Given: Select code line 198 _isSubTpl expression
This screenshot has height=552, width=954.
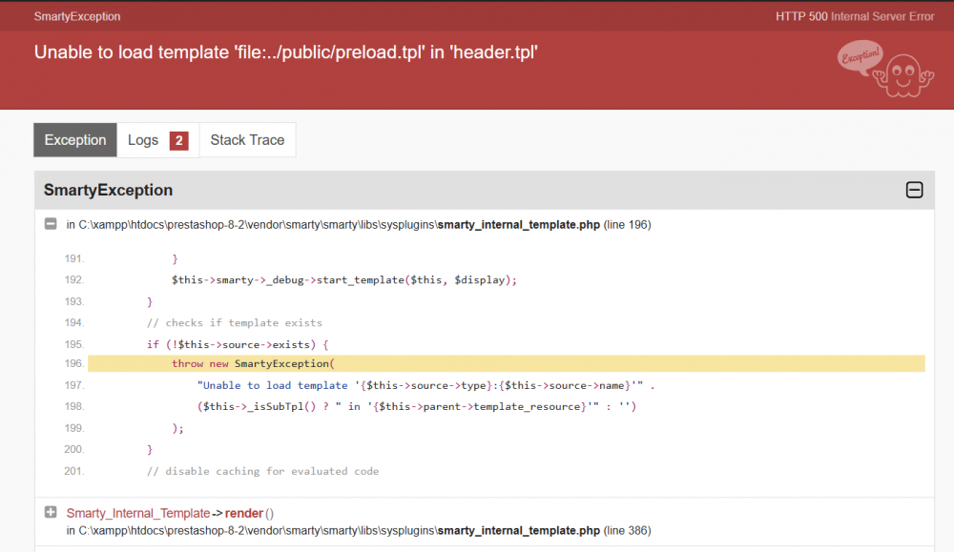Looking at the screenshot, I should click(x=417, y=407).
